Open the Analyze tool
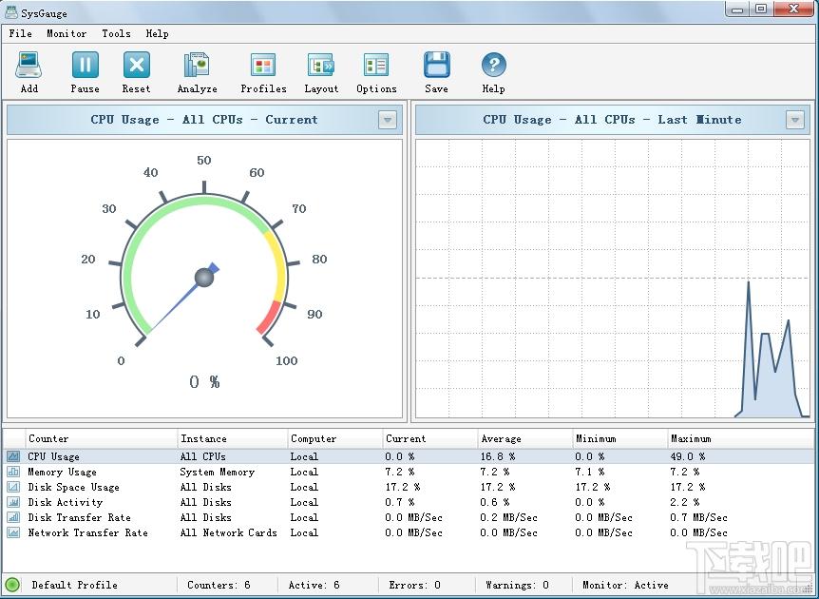This screenshot has width=819, height=599. (x=197, y=65)
